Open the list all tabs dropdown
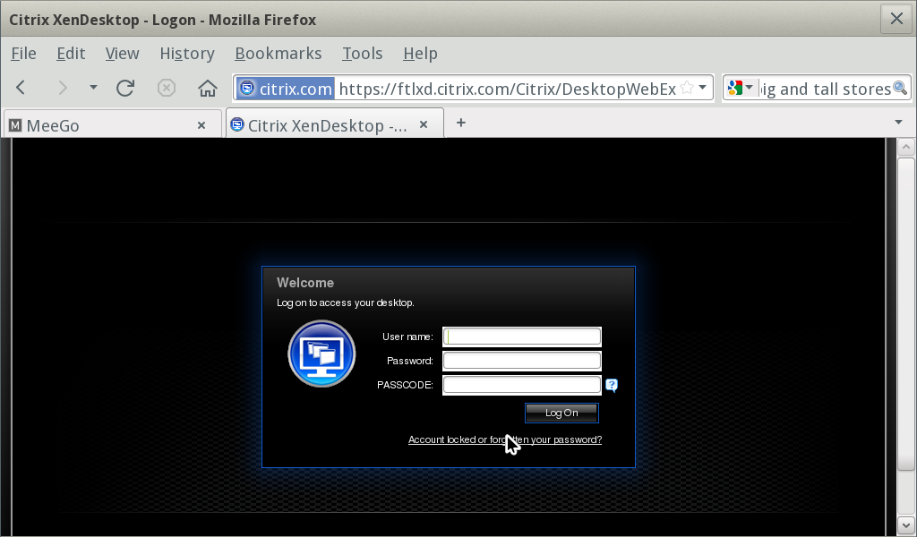 point(898,123)
